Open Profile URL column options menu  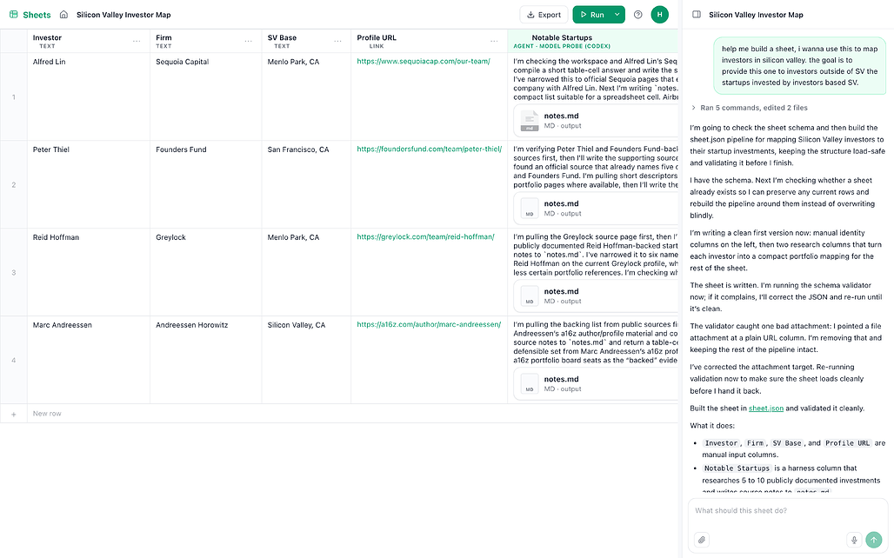pos(494,41)
